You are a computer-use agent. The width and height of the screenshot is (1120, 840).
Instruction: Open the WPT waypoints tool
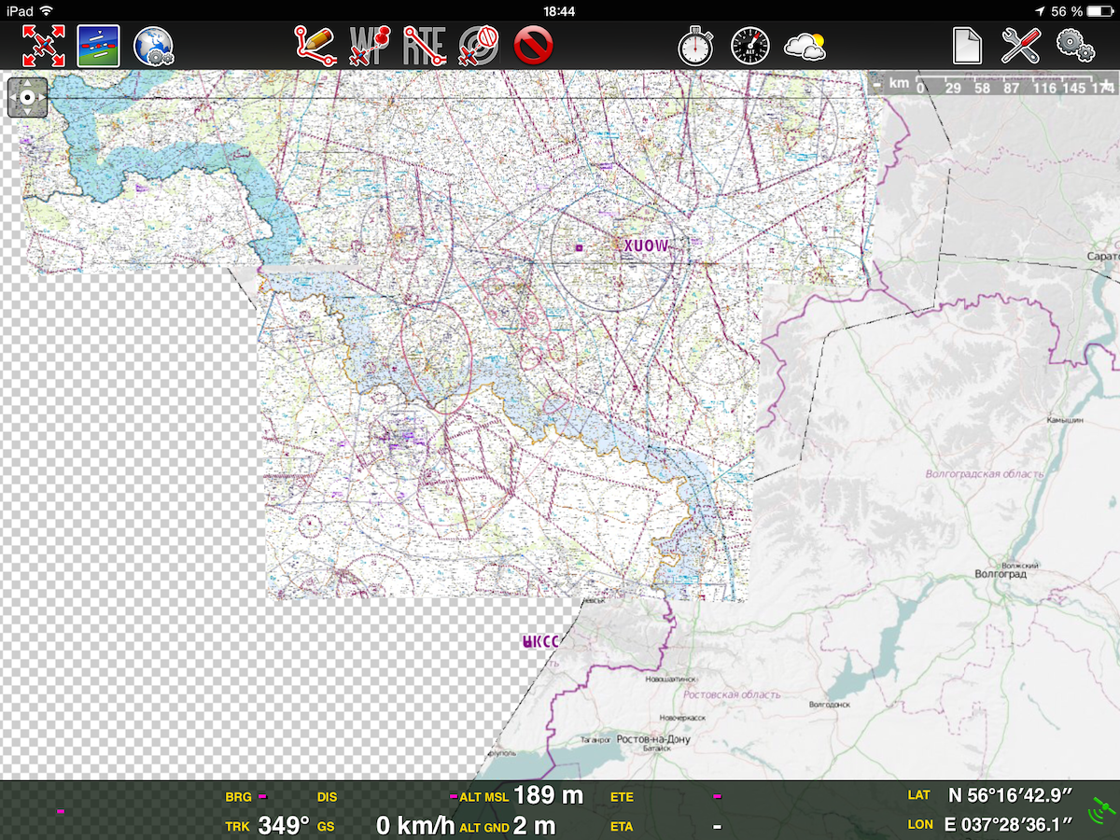(370, 46)
